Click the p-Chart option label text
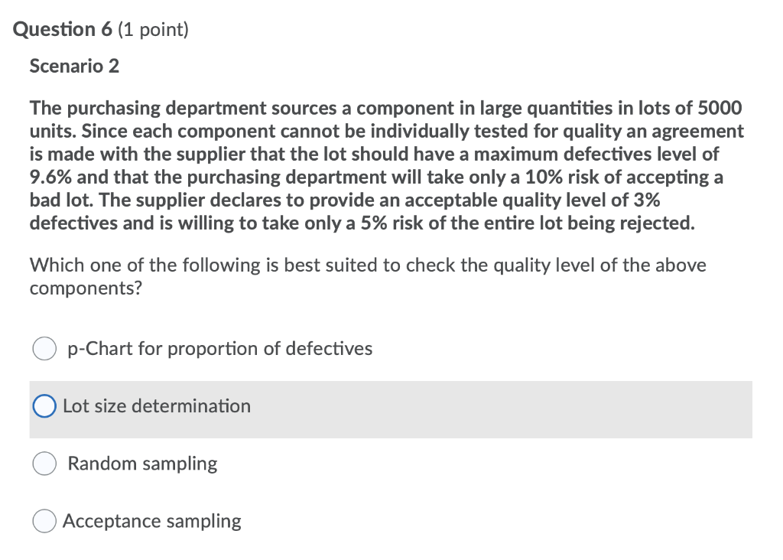The height and width of the screenshot is (560, 783). tap(219, 349)
